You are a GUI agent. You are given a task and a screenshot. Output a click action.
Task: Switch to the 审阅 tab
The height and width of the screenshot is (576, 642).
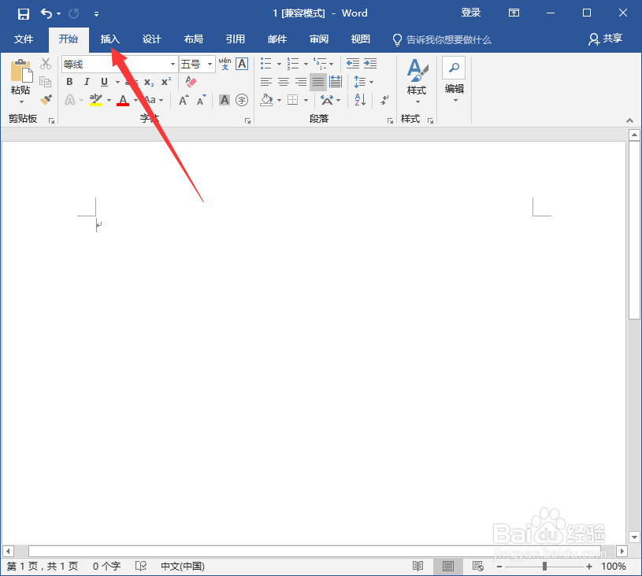319,39
